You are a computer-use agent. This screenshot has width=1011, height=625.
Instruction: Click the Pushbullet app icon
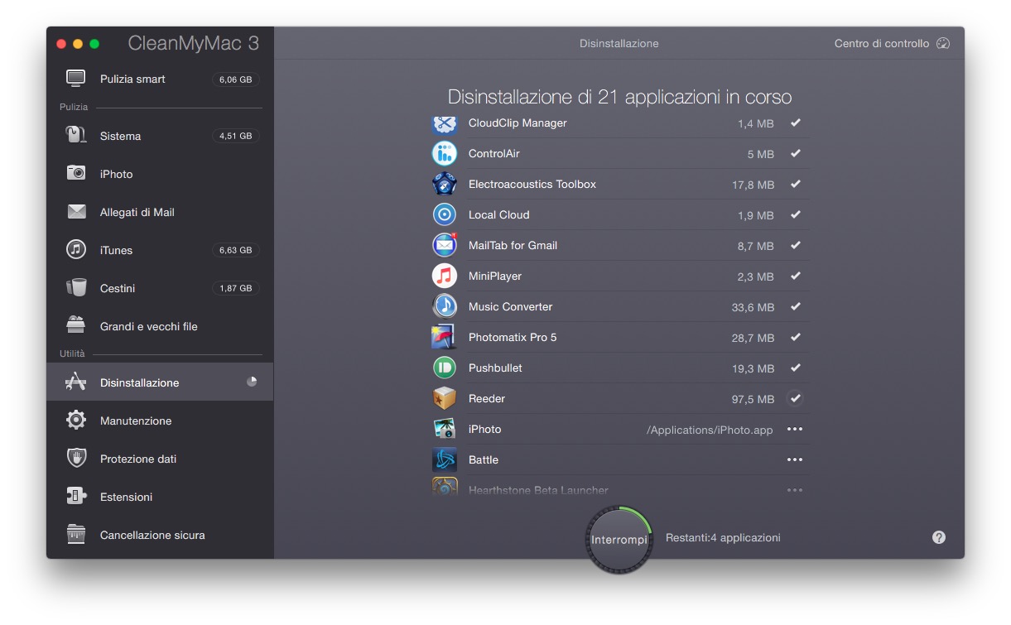pyautogui.click(x=445, y=368)
